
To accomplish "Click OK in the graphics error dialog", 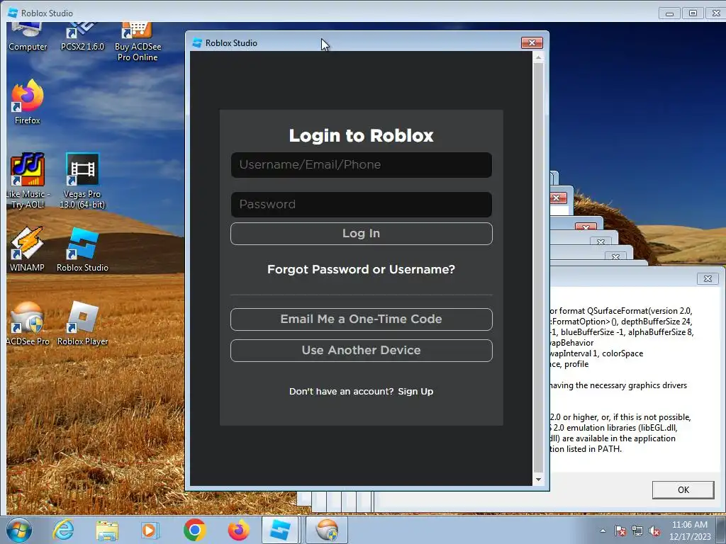I will tap(683, 490).
